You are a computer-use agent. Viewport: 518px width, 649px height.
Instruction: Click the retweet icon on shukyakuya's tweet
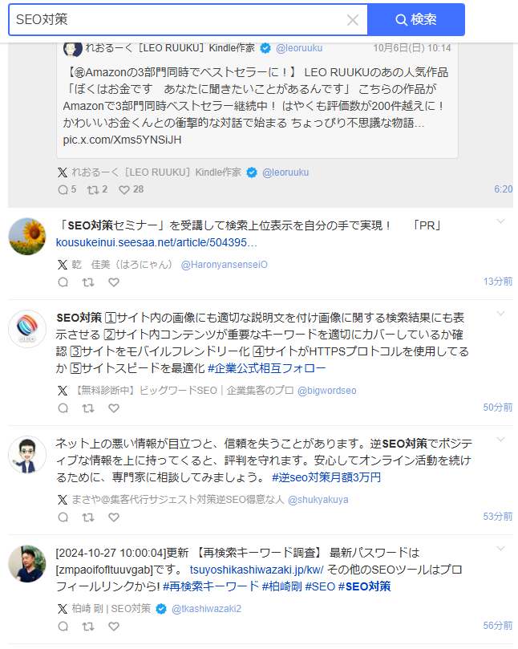tap(88, 517)
